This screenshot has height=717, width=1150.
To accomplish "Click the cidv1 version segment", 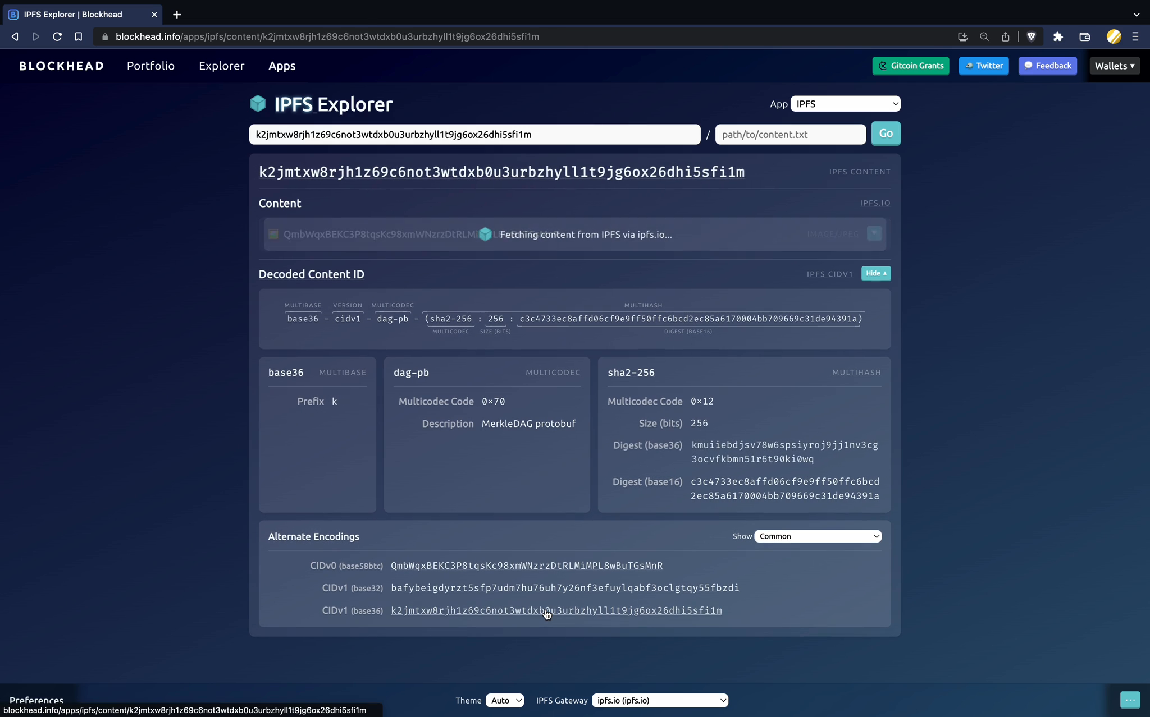I will pyautogui.click(x=348, y=319).
